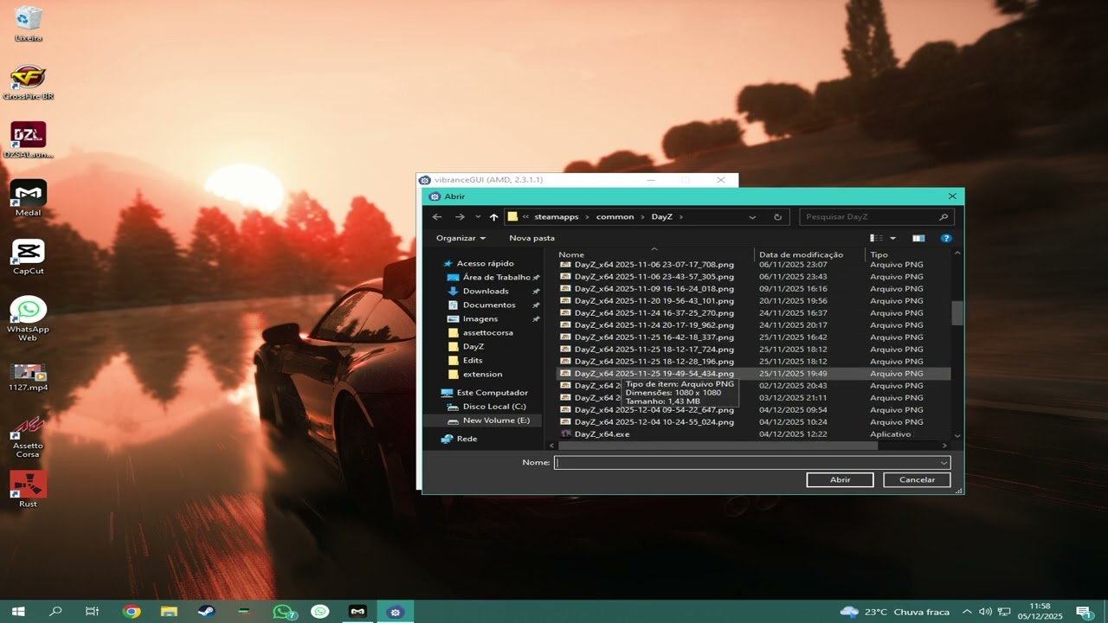Open the notification center icon
The width and height of the screenshot is (1108, 623).
pyautogui.click(x=1083, y=612)
